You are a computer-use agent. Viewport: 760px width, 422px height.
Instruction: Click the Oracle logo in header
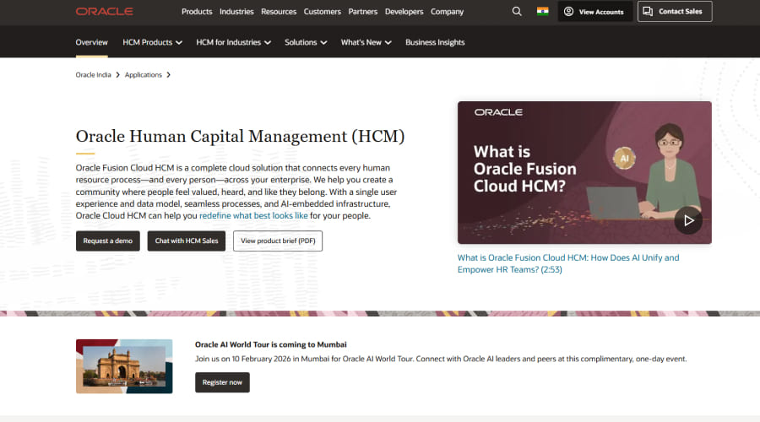(104, 11)
